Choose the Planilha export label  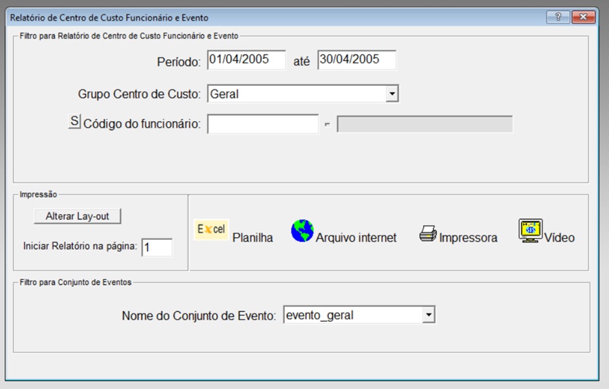pos(253,237)
